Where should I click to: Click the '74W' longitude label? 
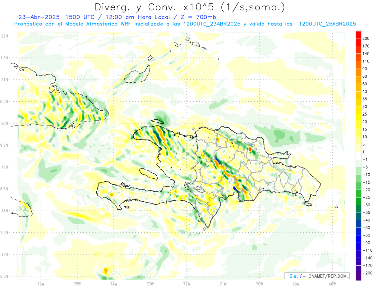tap(114, 284)
